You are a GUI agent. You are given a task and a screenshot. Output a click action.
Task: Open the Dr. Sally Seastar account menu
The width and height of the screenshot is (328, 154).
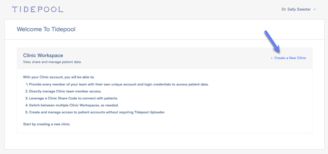(x=298, y=9)
